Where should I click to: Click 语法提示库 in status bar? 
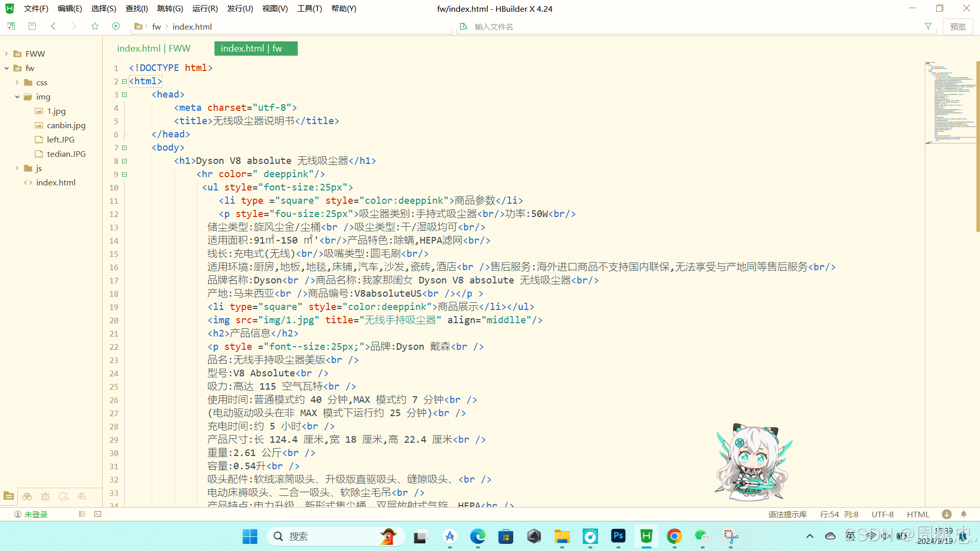(x=787, y=514)
